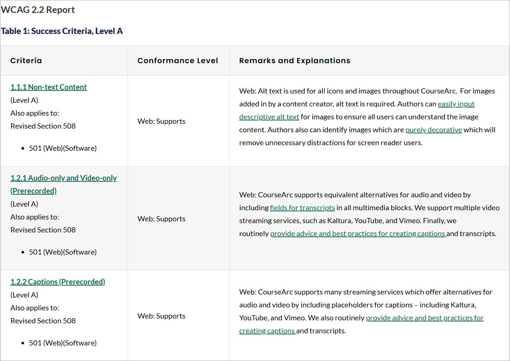Click 'Revised Section 508' in the 1.2.1 row
Screen dimensions: 510x361
(x=43, y=230)
